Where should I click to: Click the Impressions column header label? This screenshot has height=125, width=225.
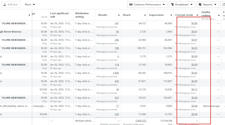[156, 15]
